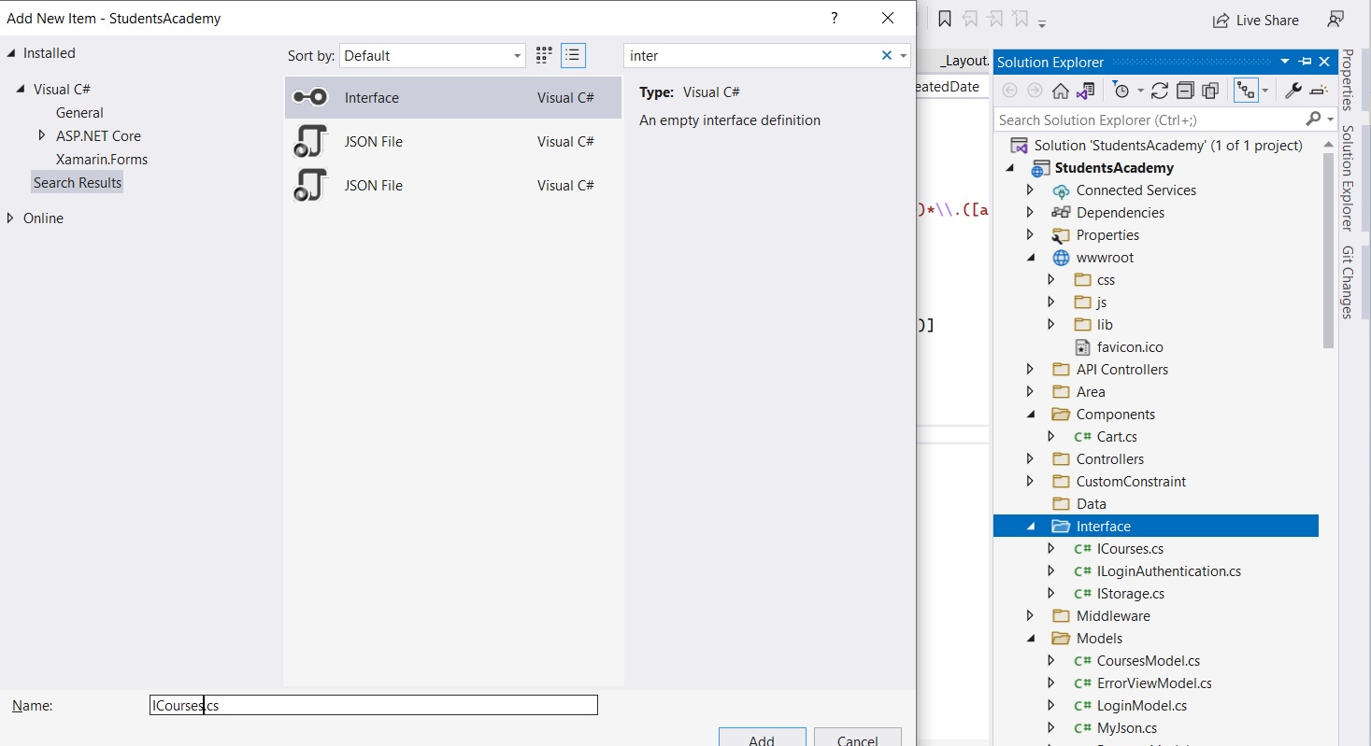Sync Solution Explorer with active document

point(1160,91)
